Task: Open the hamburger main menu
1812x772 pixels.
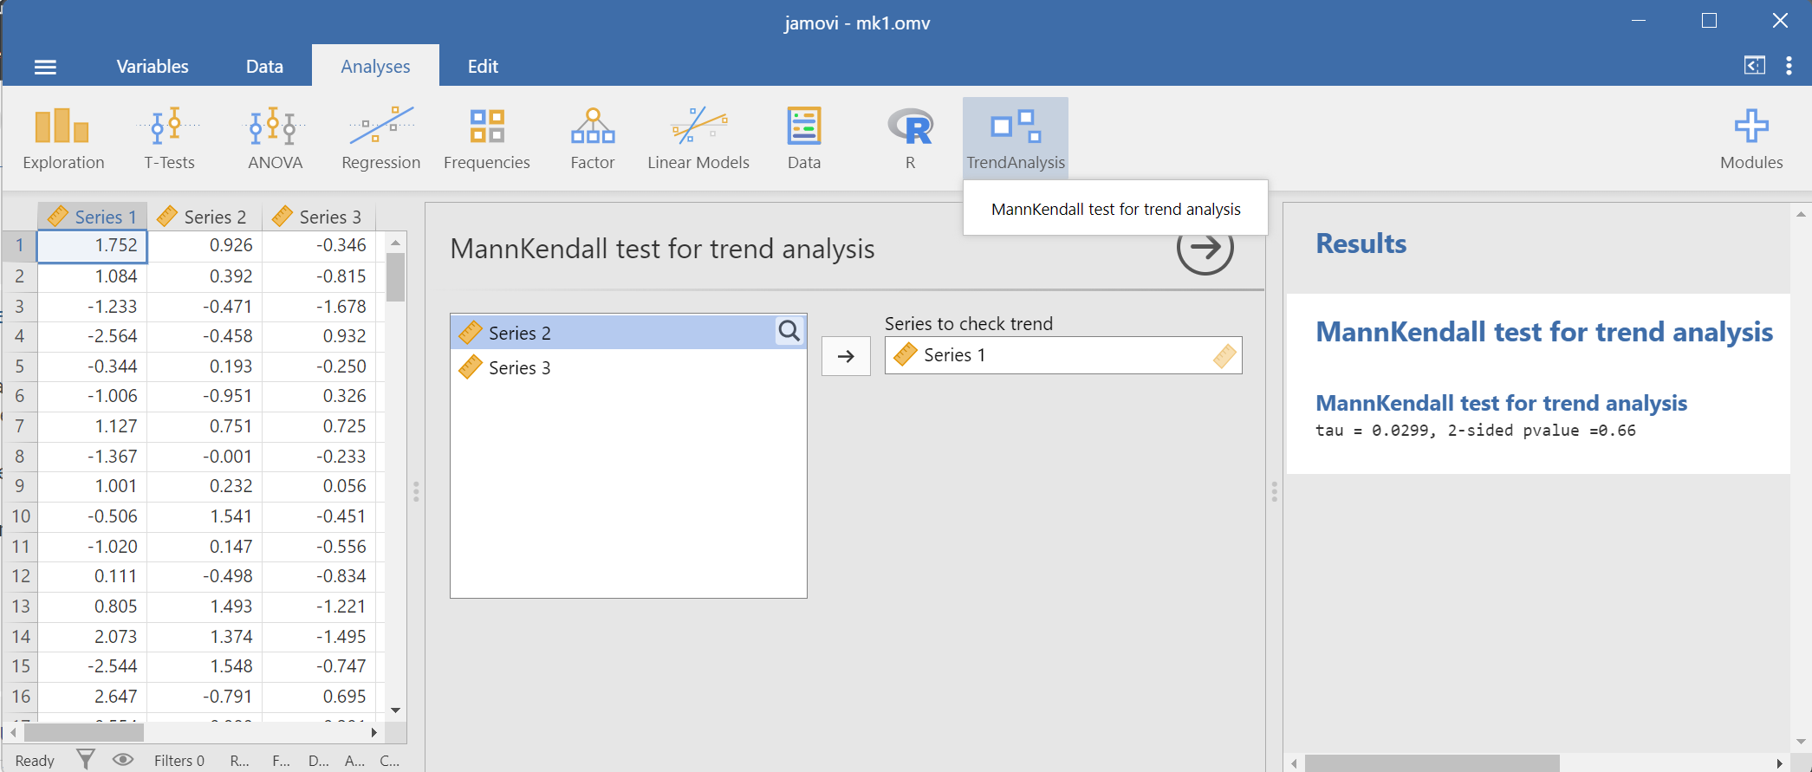Action: 45,67
